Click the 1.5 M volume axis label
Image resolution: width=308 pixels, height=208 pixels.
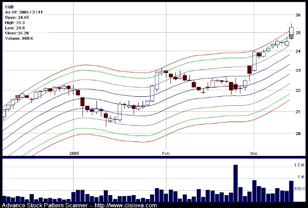(x=300, y=165)
